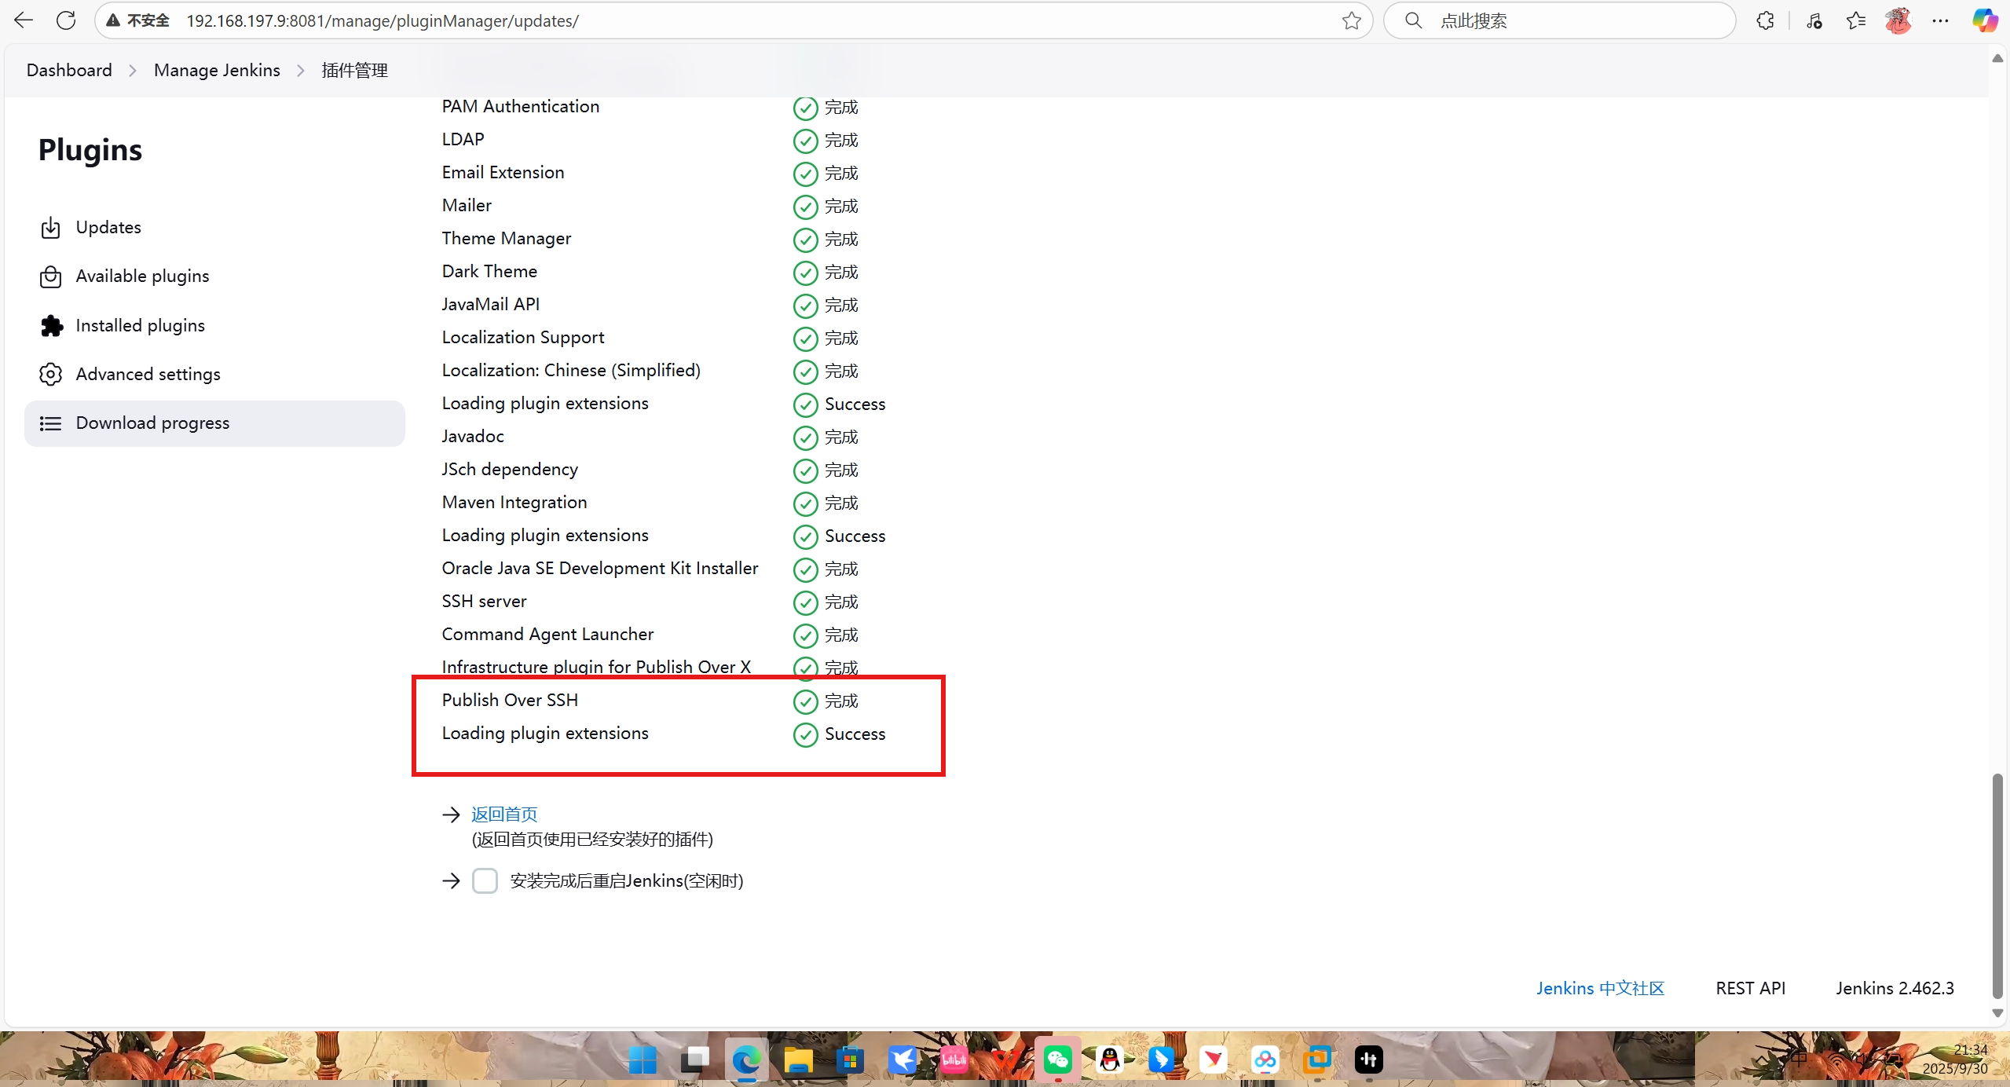Click the 返回首页 link
The height and width of the screenshot is (1087, 2010).
[x=504, y=814]
